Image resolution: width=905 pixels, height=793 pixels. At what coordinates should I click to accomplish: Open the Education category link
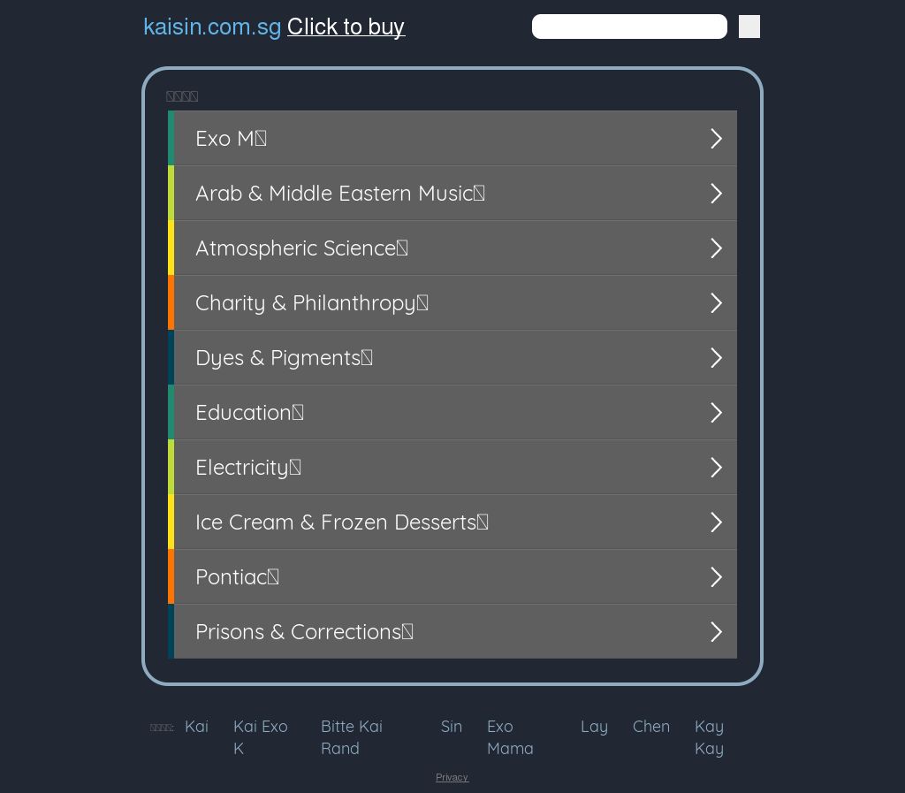249,413
